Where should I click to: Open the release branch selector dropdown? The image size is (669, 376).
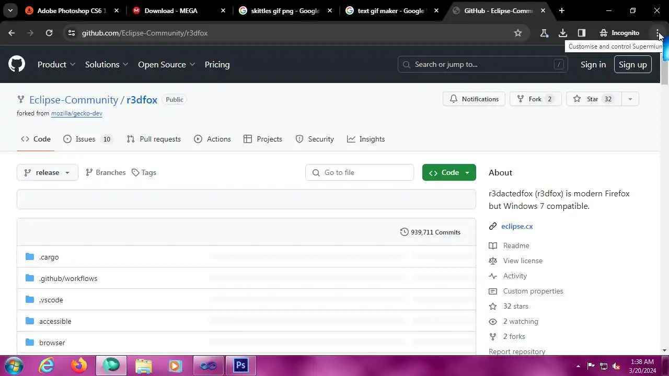click(x=48, y=172)
